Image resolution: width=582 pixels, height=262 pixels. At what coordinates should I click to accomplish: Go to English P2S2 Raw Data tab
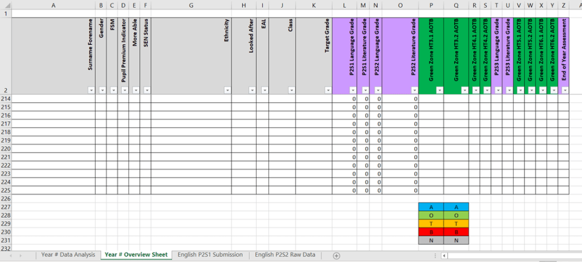coord(284,255)
